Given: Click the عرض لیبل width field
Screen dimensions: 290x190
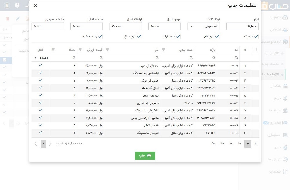Looking at the screenshot, I should (164, 26).
